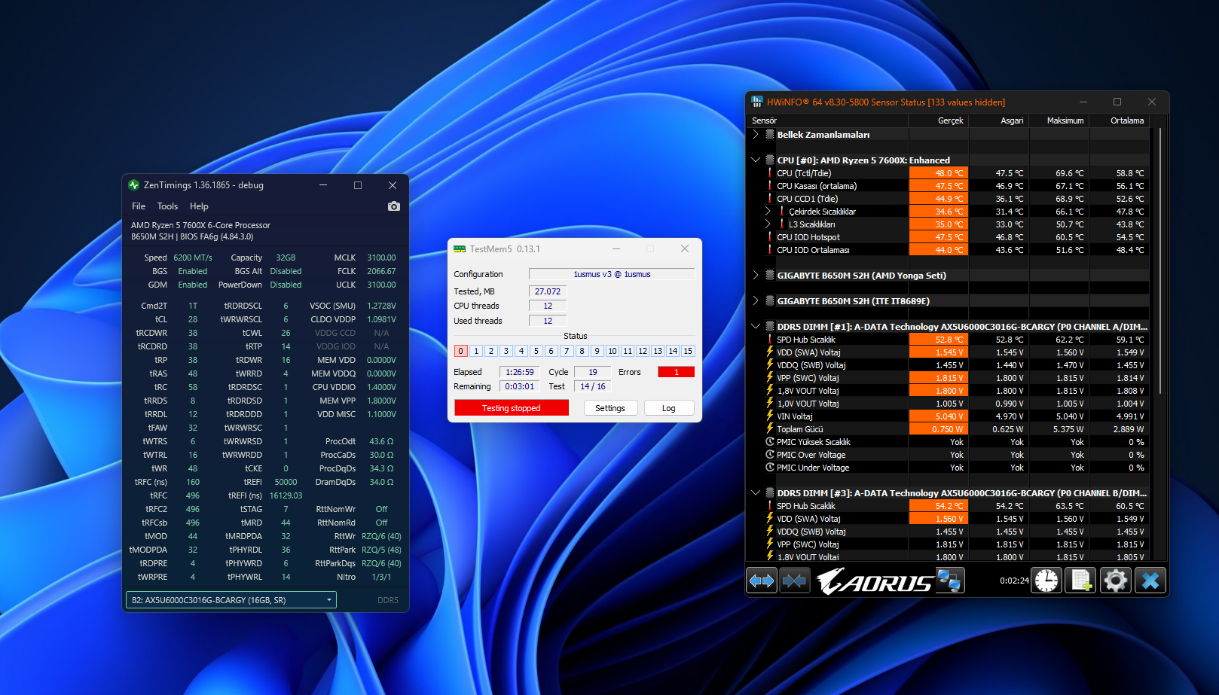Open HWiNFO sensor settings gear icon
Image resolution: width=1219 pixels, height=695 pixels.
[x=1115, y=581]
